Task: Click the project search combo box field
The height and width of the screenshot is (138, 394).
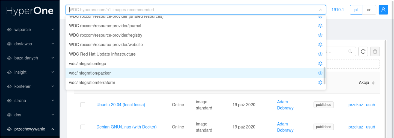Action: point(192,10)
